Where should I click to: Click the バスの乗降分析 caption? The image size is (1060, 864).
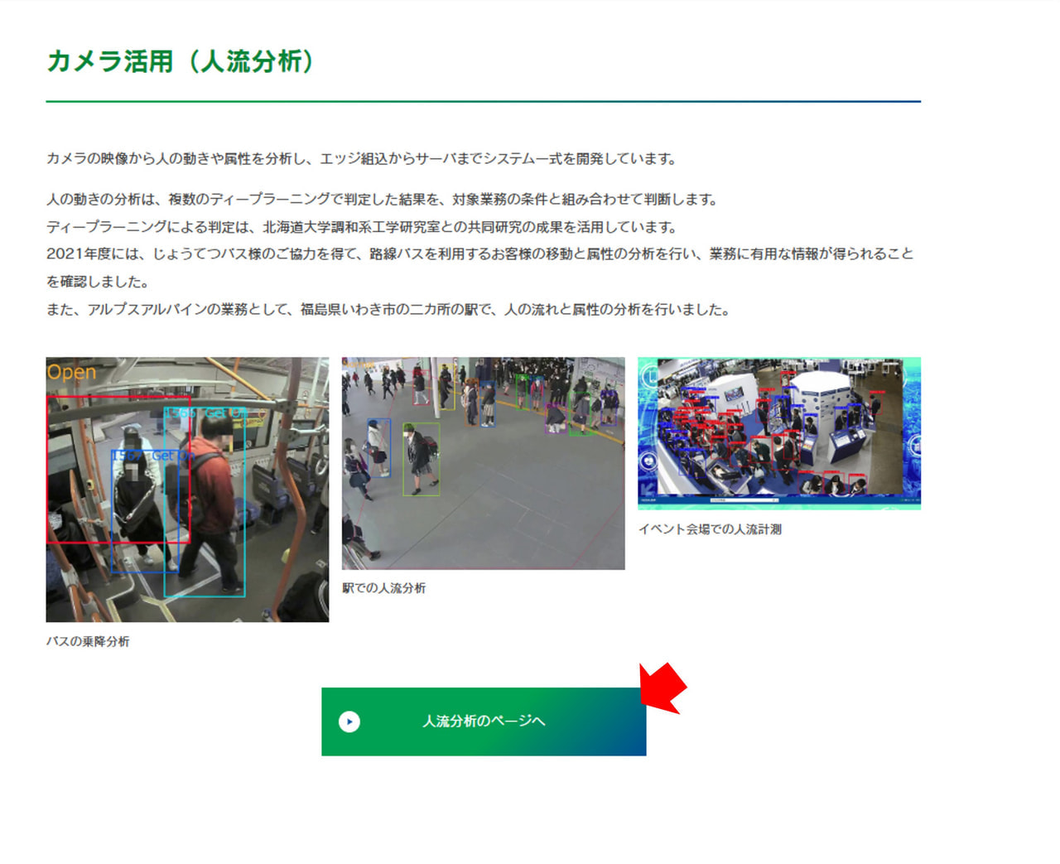[88, 642]
